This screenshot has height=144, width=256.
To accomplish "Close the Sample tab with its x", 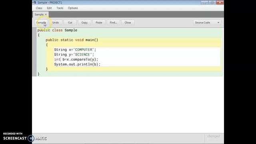I will [46, 14].
